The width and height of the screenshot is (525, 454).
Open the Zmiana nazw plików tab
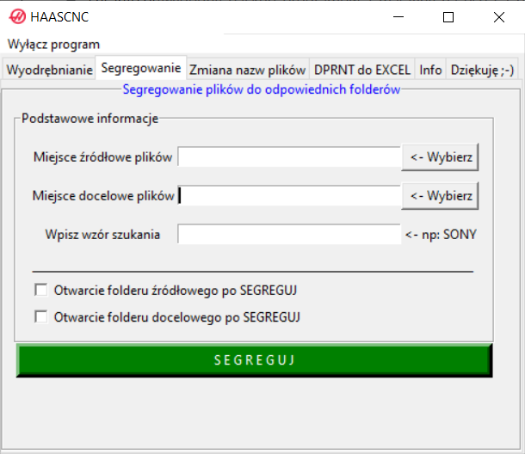247,70
